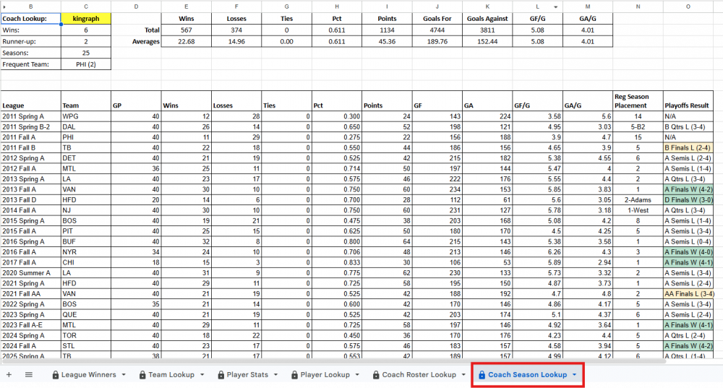
Task: Select GF/G value 6.26 for 2016 Fall A
Action: [538, 251]
